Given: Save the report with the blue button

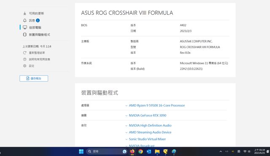Looking at the screenshot, I should pos(34,78).
